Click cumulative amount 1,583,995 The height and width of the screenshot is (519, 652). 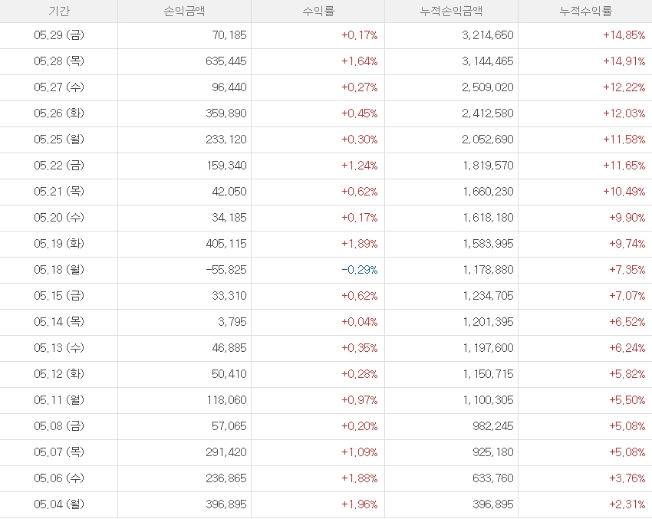tap(489, 244)
